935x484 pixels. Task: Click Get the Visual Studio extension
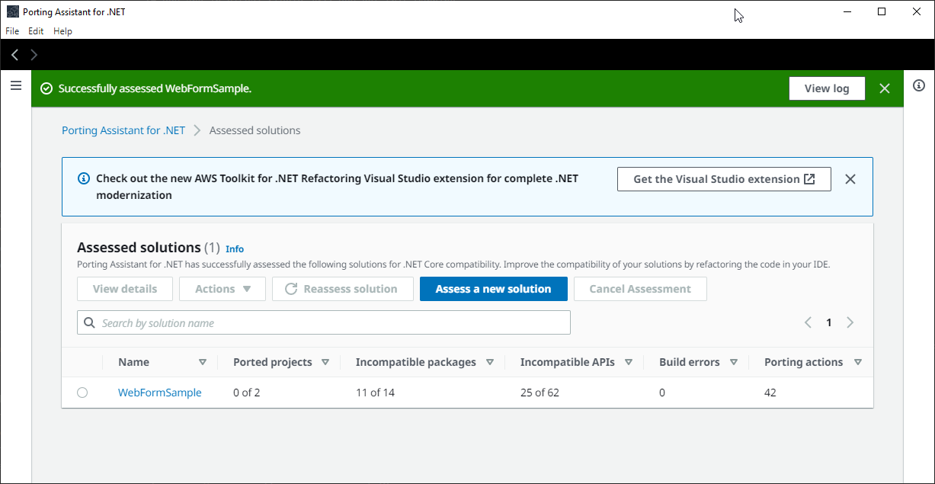pos(723,179)
